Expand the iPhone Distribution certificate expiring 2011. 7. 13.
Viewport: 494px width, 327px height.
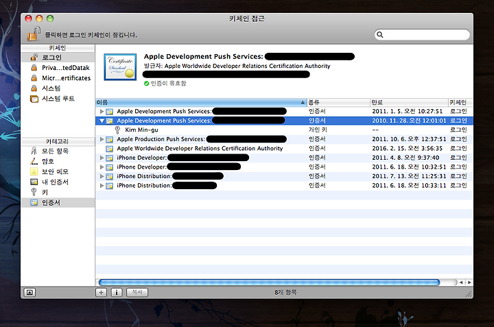click(102, 176)
